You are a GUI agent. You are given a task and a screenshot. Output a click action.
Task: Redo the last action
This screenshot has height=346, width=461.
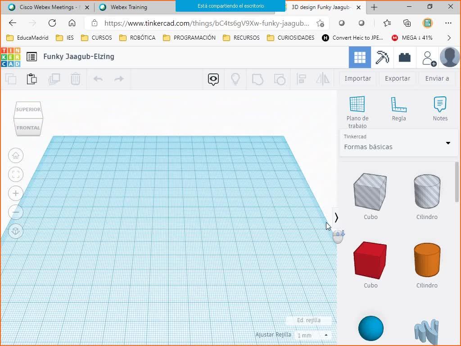[119, 79]
